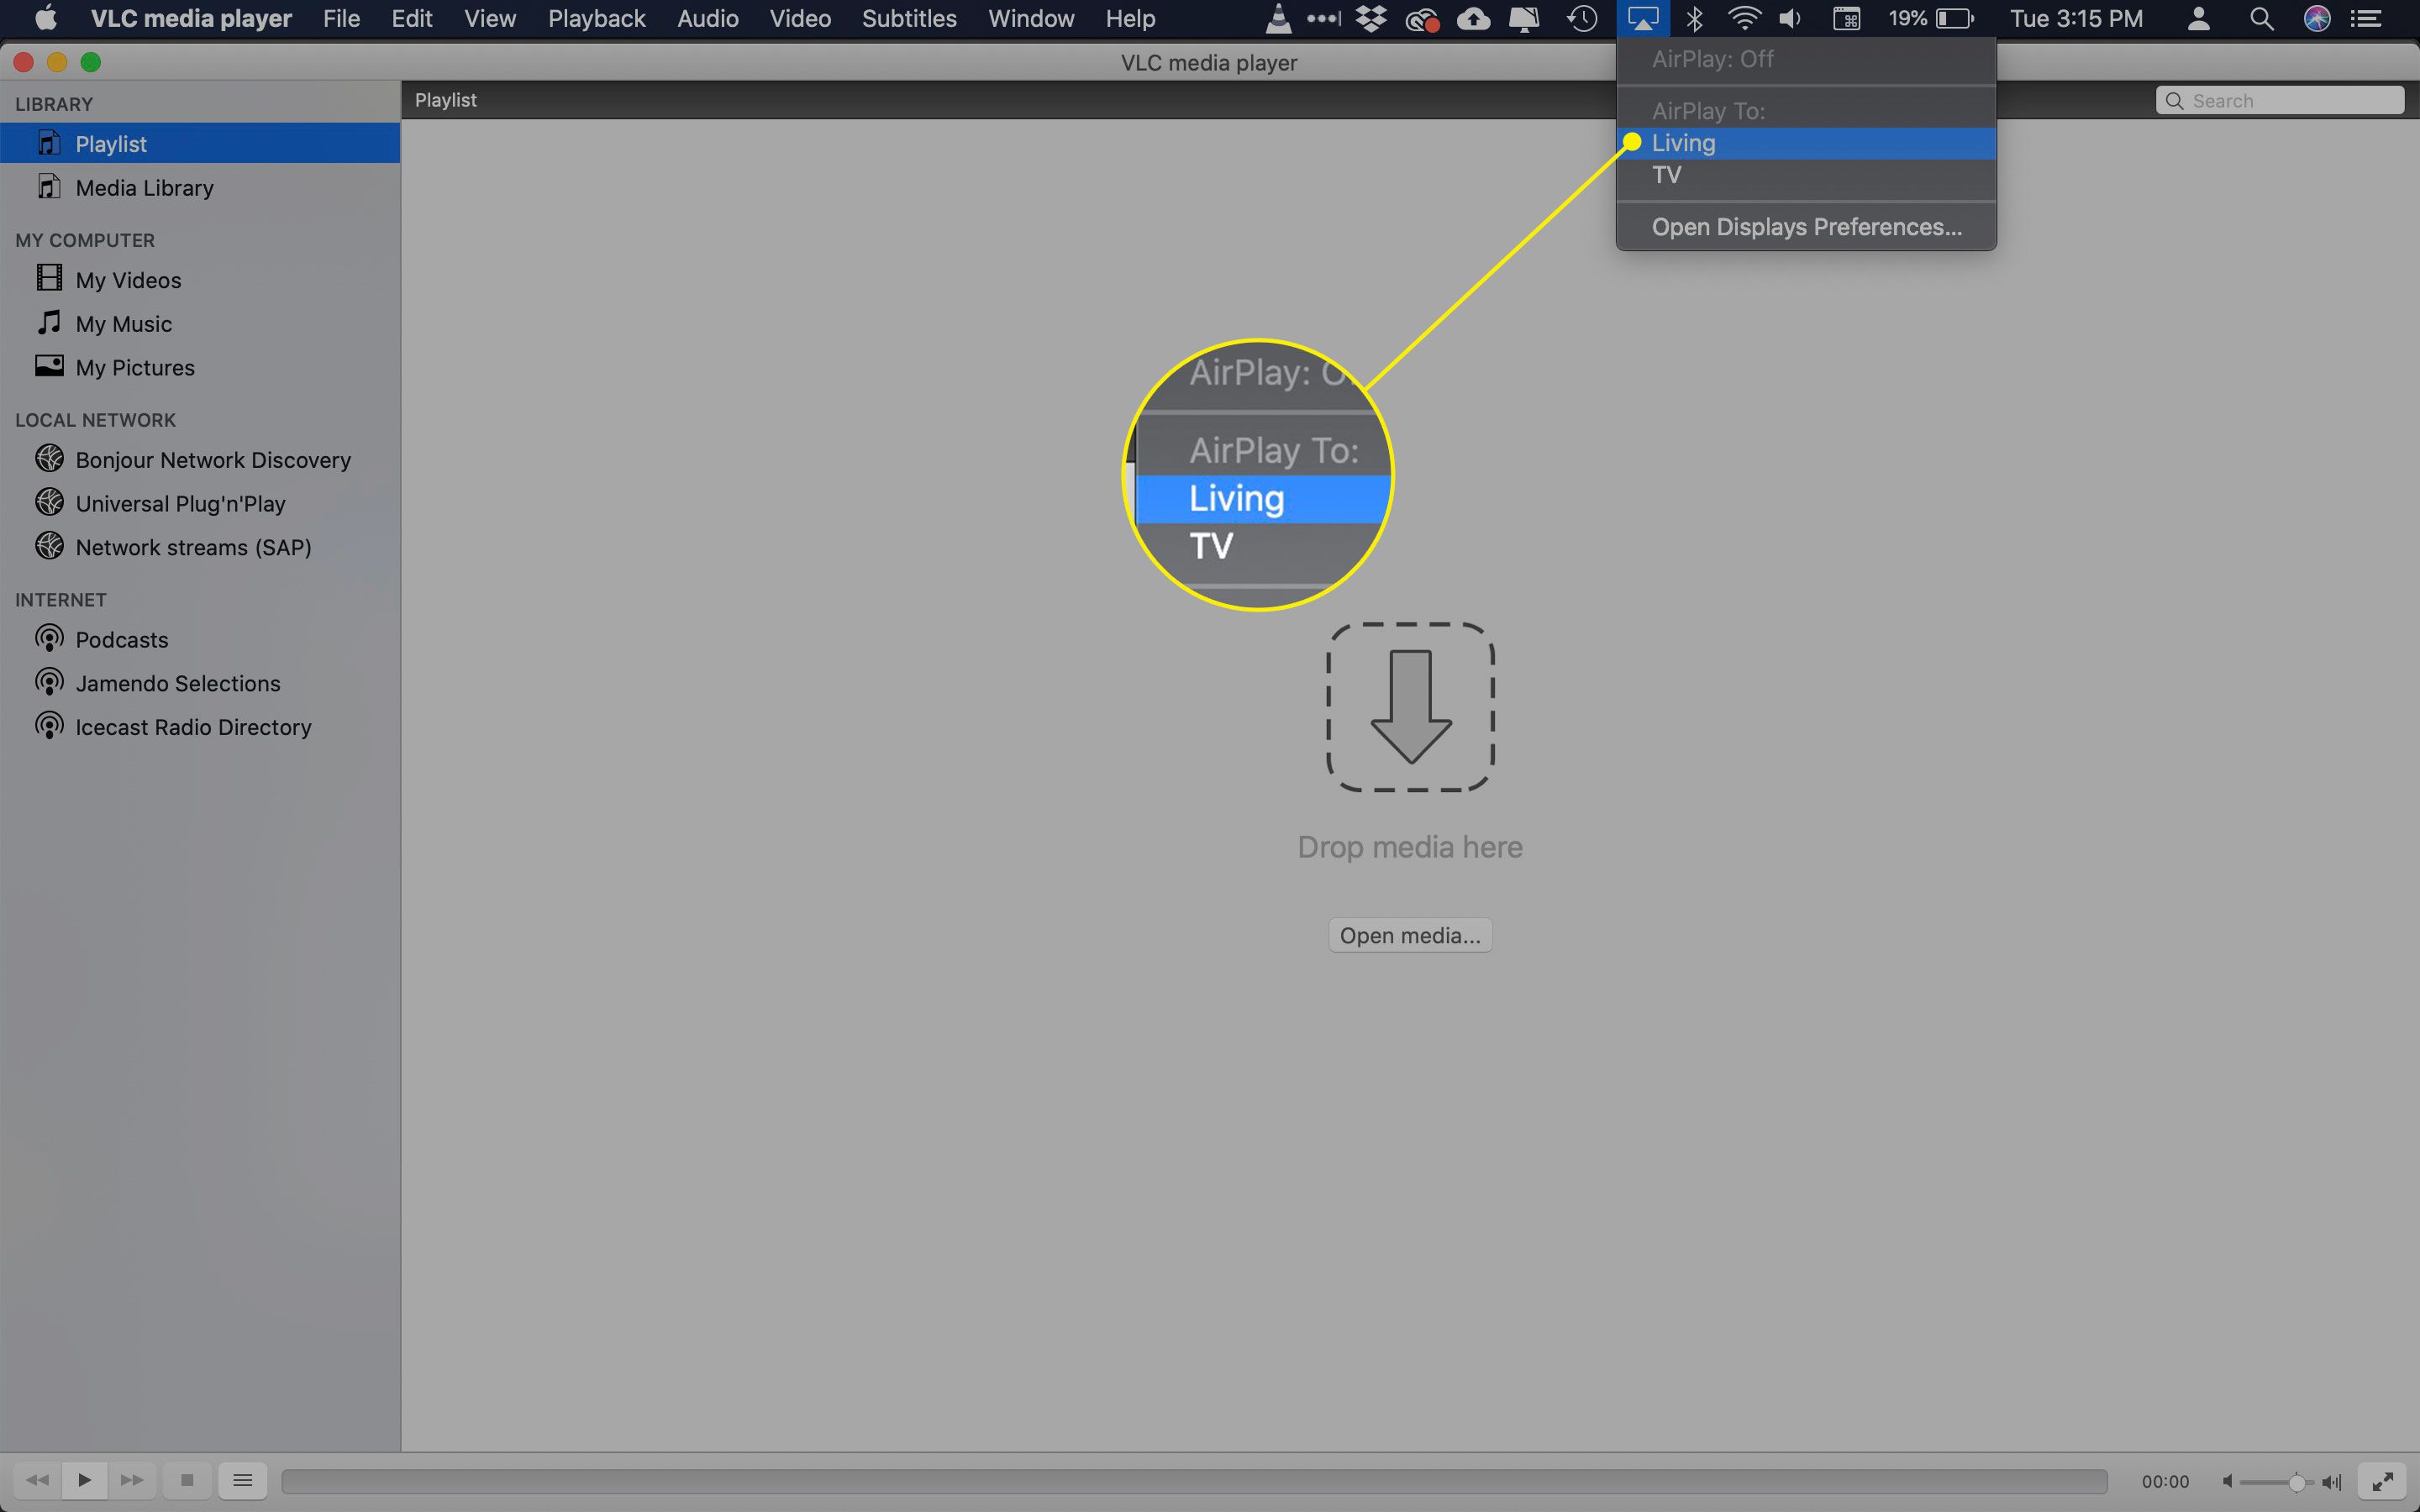
Task: Click the battery status icon
Action: pos(1955,18)
